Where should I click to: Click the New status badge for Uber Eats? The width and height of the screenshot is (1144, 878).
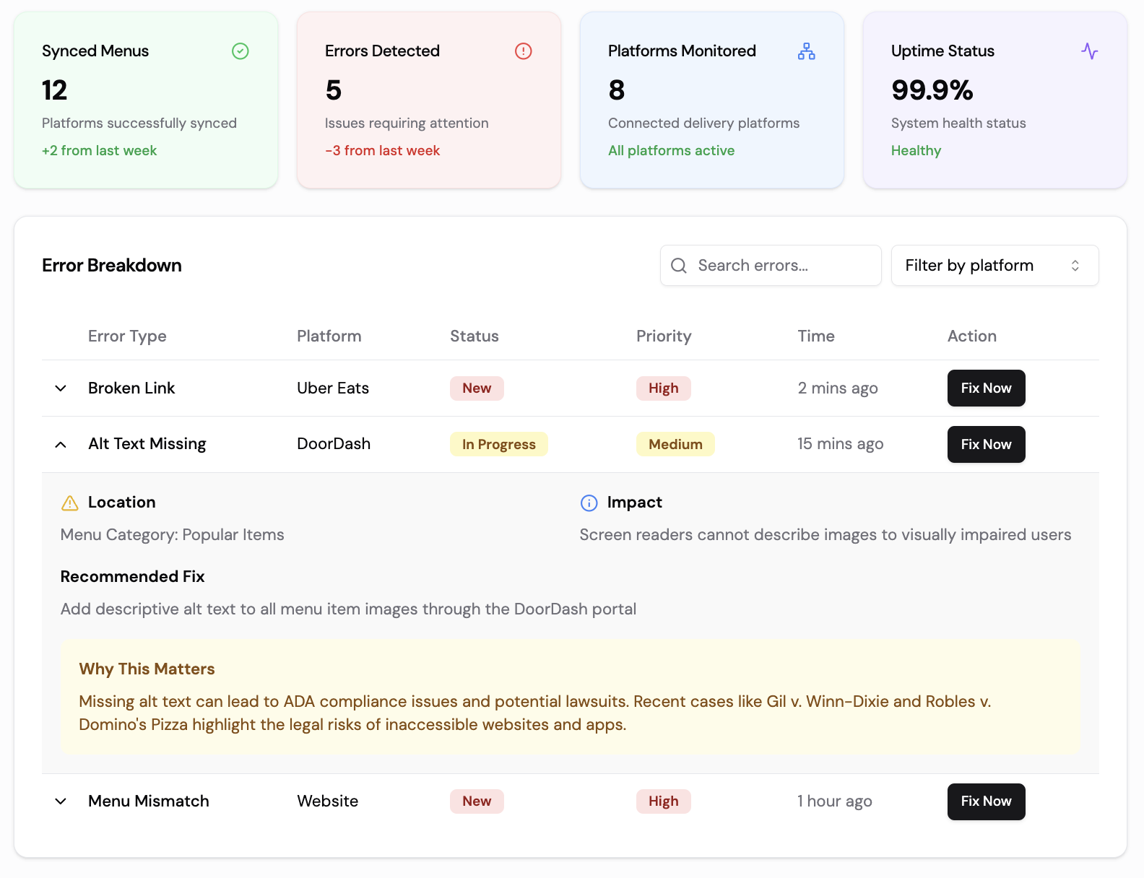coord(477,388)
